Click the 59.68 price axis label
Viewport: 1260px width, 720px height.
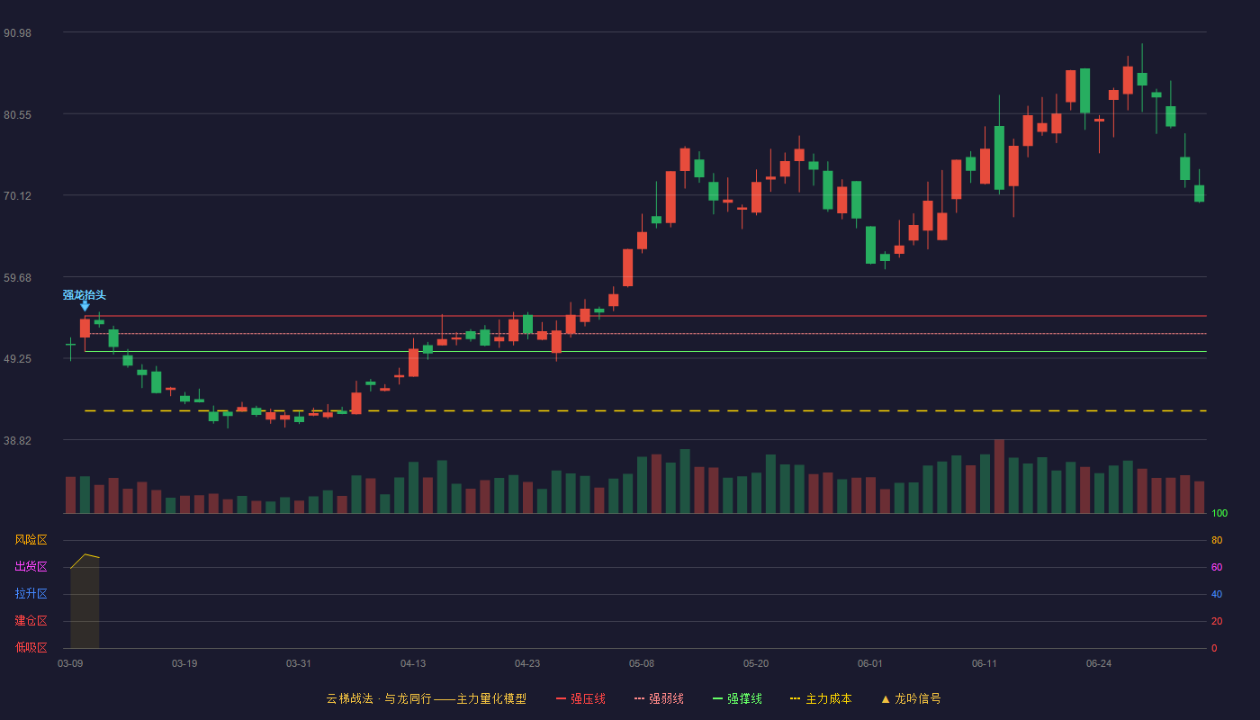(x=18, y=277)
